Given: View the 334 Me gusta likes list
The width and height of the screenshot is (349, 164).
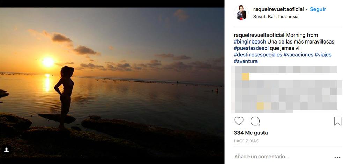Looking at the screenshot, I should (x=246, y=133).
